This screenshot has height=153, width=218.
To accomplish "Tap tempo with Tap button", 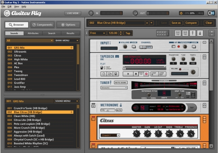I will pyautogui.click(x=128, y=33).
